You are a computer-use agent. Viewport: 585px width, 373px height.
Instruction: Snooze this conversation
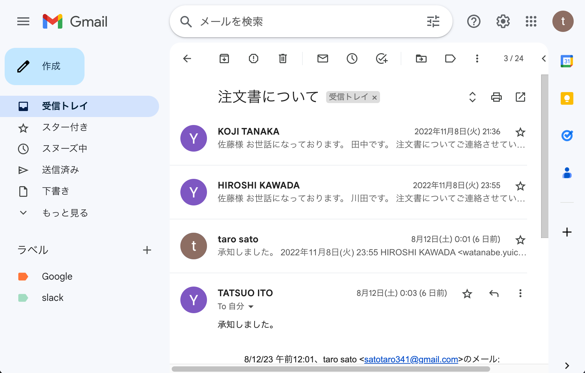pos(352,59)
